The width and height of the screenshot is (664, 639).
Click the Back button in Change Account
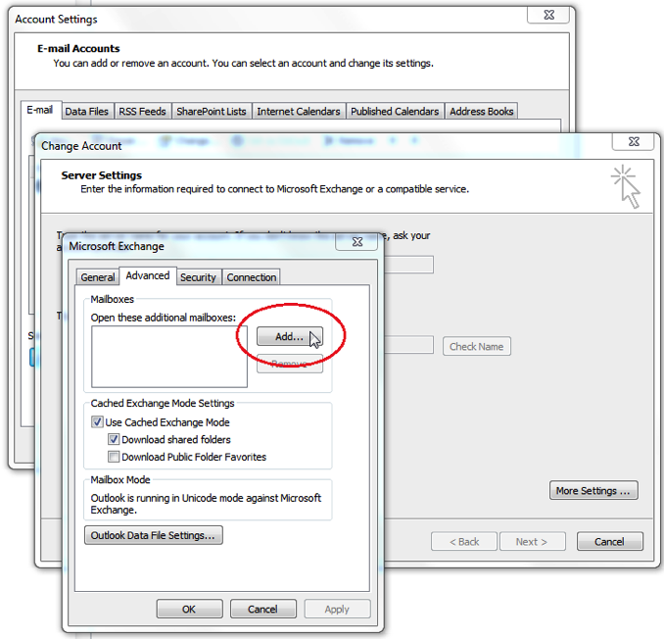[x=464, y=542]
